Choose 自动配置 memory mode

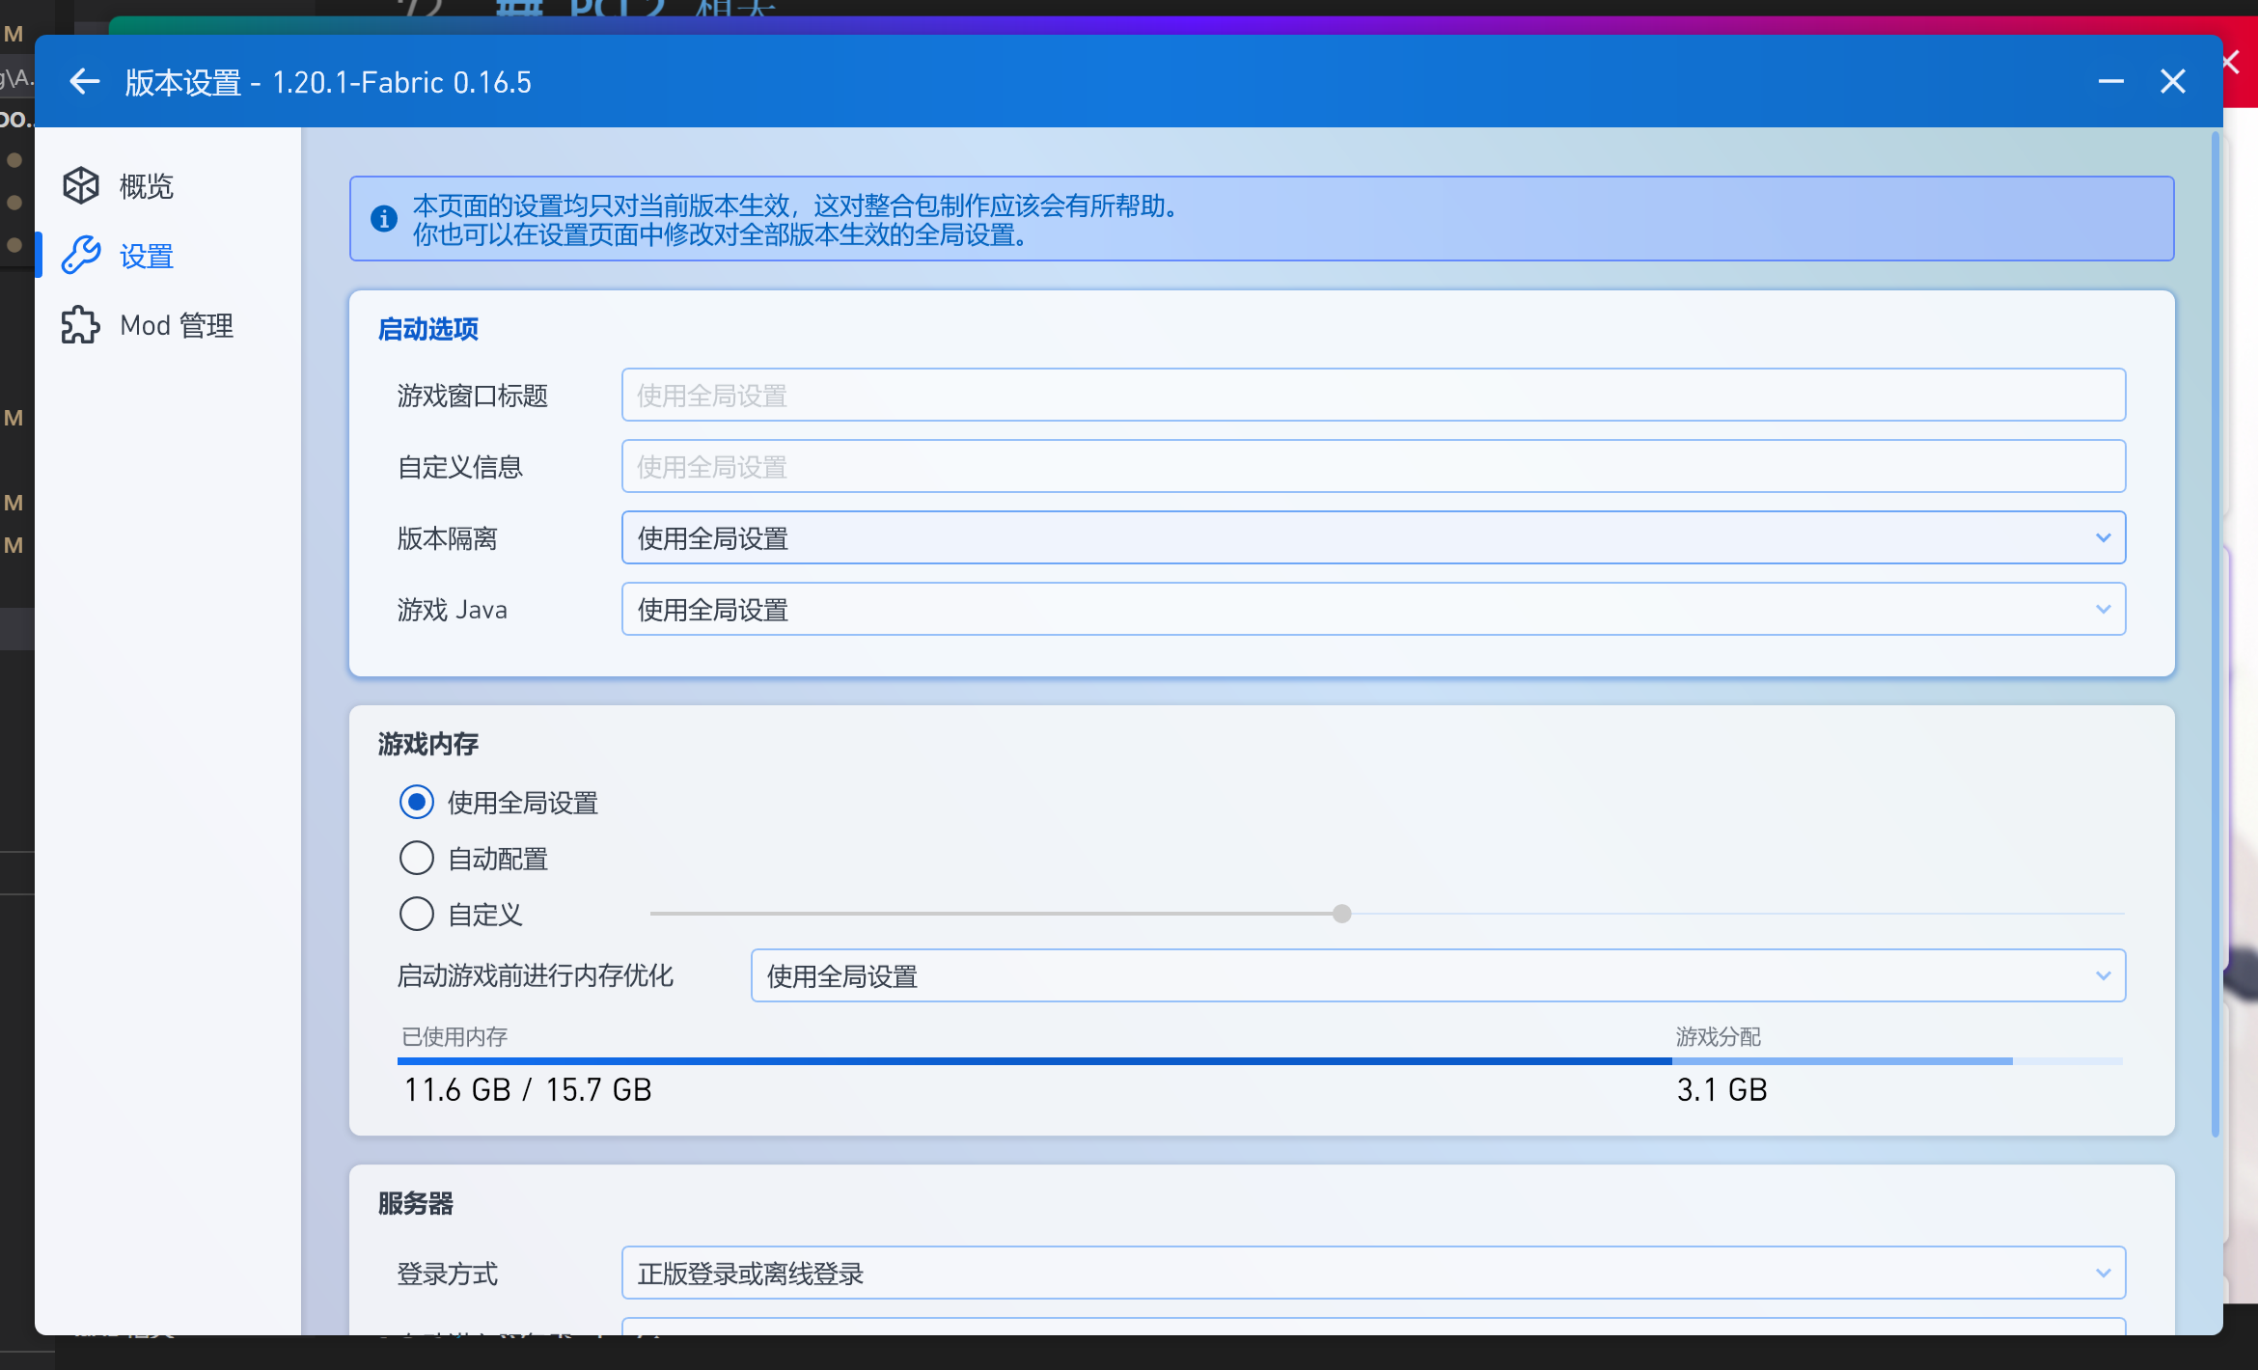pos(417,858)
